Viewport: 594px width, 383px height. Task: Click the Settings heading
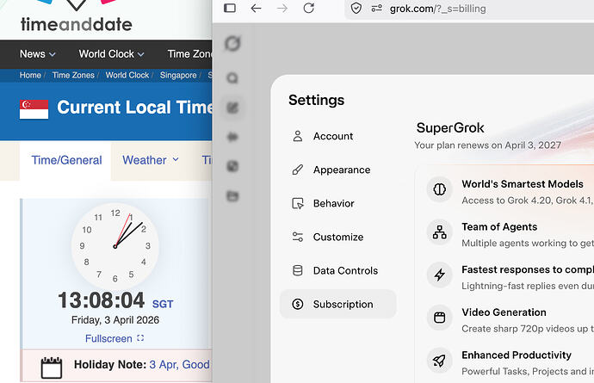[x=316, y=100]
